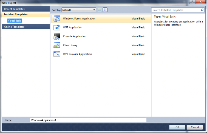Switch to medium icons list view

pos(105,10)
